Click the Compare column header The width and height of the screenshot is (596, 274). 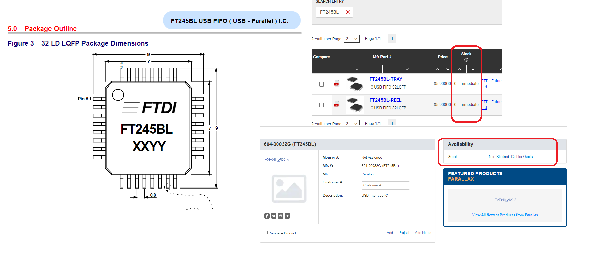[322, 57]
